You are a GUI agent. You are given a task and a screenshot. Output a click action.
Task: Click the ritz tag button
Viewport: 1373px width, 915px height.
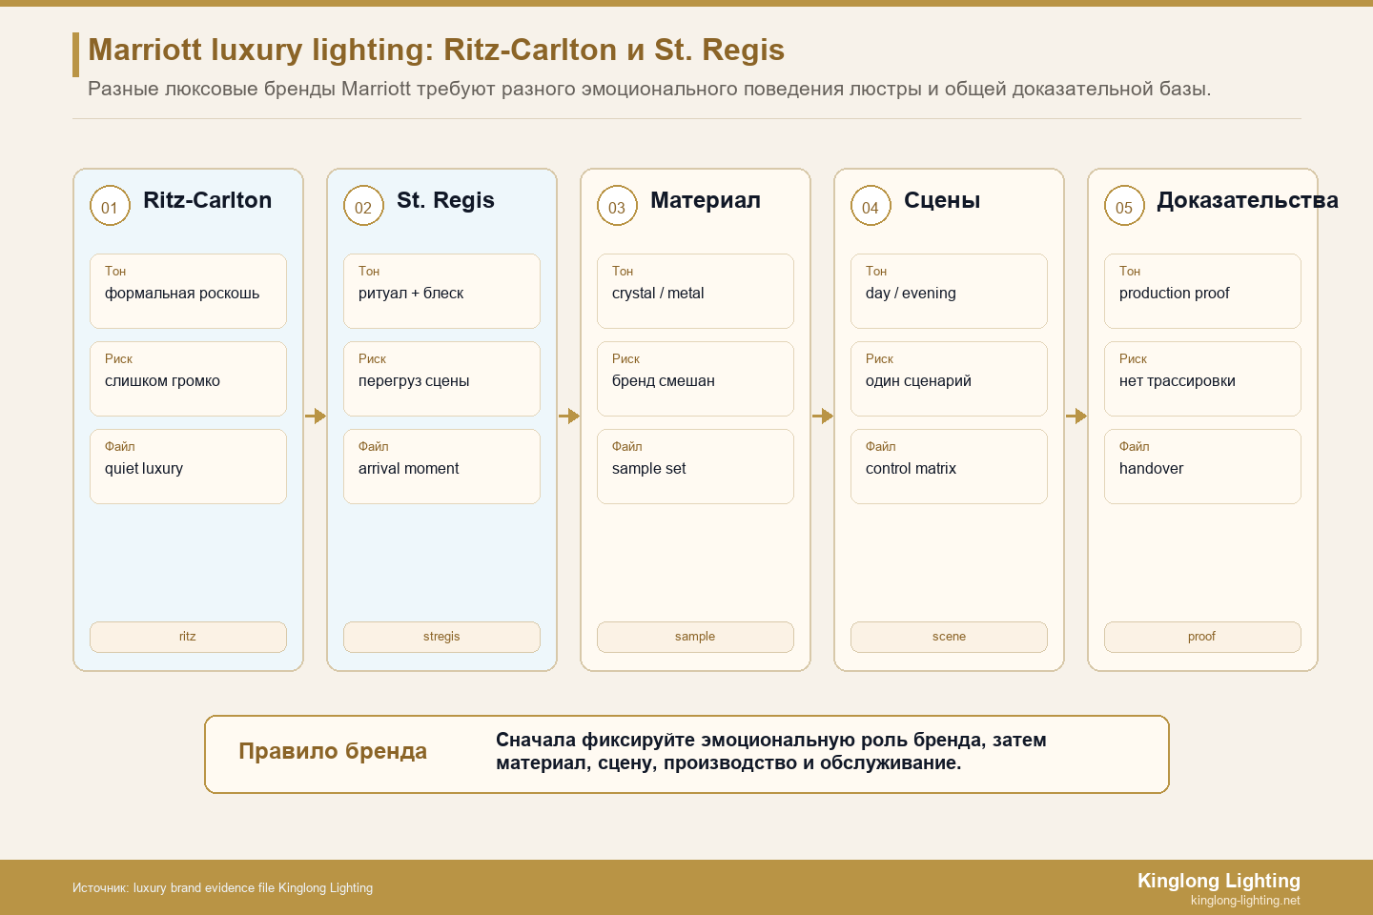tap(188, 637)
